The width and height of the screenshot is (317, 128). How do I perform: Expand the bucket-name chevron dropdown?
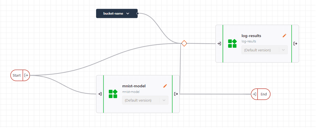coord(128,13)
